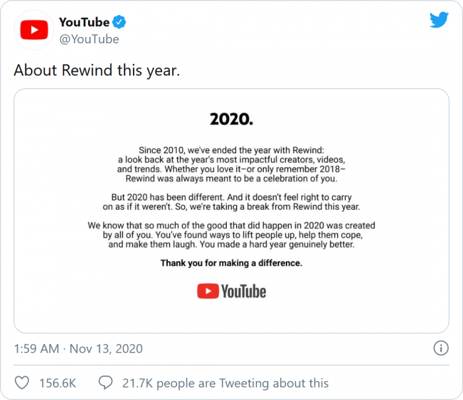Open the Twitter bird logo

[439, 20]
